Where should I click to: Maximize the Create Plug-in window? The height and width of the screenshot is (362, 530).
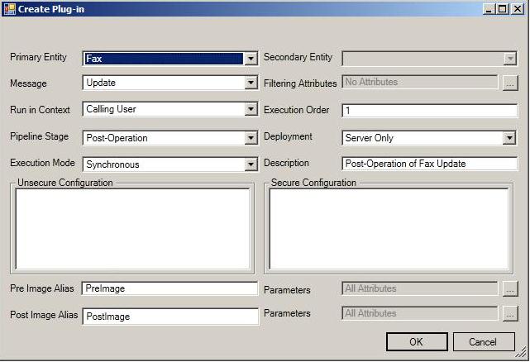click(x=503, y=8)
